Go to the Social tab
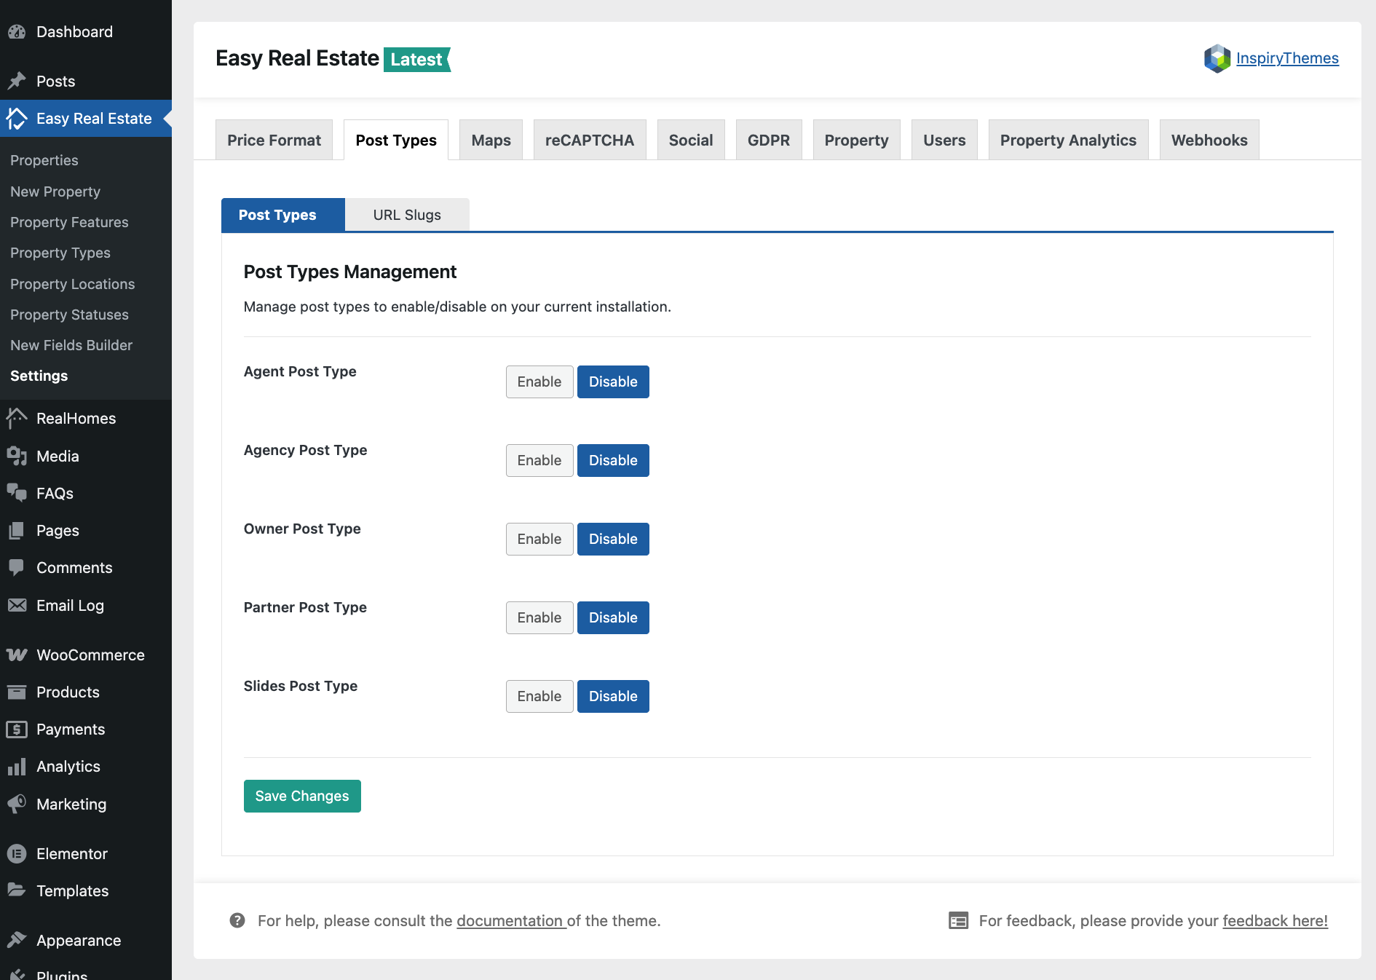Image resolution: width=1376 pixels, height=980 pixels. (x=691, y=140)
